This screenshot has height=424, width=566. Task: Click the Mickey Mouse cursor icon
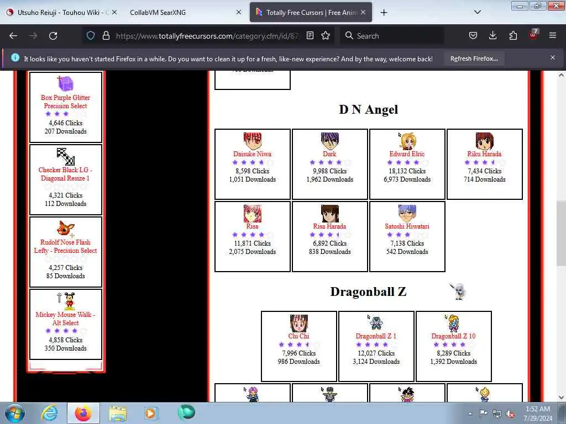tap(66, 301)
